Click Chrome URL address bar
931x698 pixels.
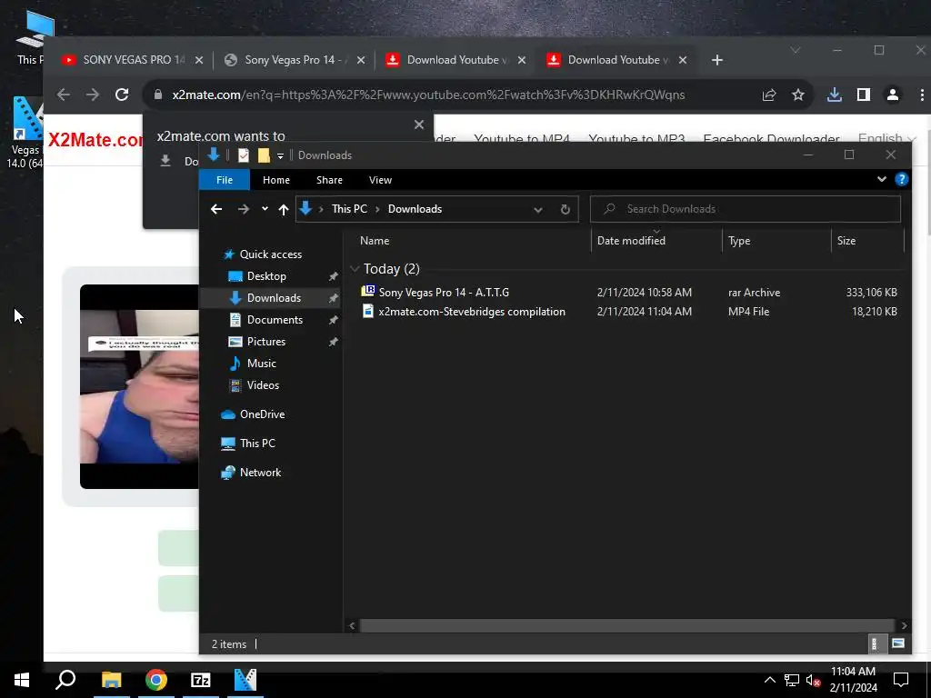point(428,95)
